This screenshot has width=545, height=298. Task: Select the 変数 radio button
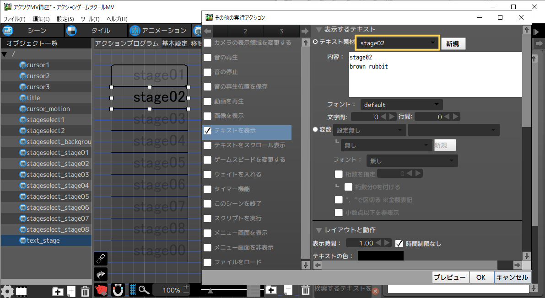[x=315, y=130]
